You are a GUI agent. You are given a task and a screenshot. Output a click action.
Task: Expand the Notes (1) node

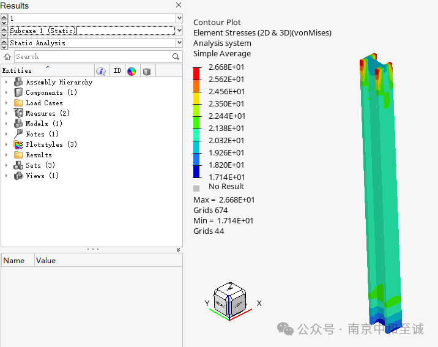click(7, 134)
